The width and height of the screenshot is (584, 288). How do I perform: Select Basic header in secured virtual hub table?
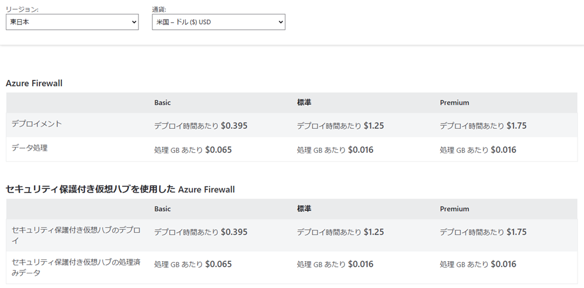162,209
